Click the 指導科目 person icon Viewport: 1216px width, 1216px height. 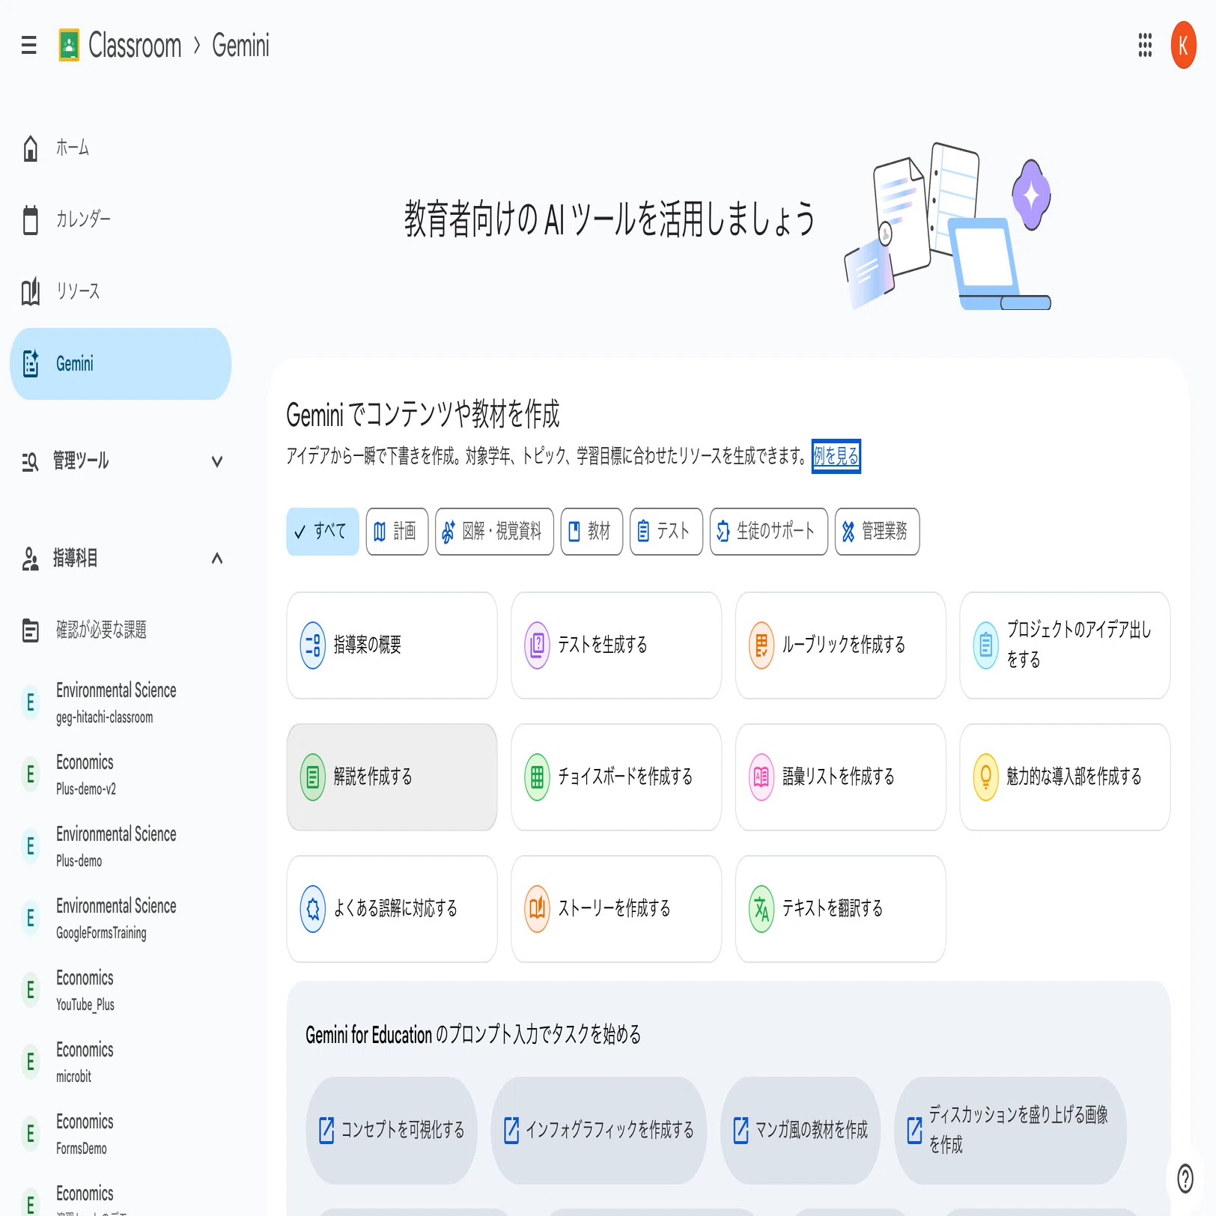30,559
